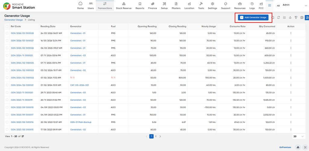Click the search magnifier icon
The image size is (309, 151).
pyautogui.click(x=273, y=17)
